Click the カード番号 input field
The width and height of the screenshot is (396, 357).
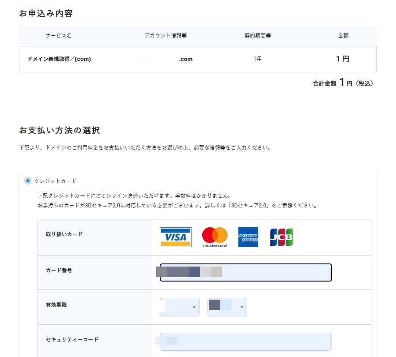(x=244, y=272)
